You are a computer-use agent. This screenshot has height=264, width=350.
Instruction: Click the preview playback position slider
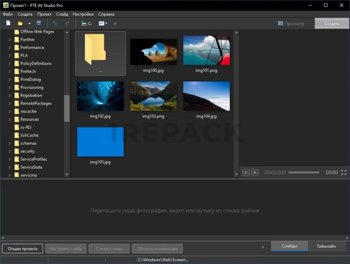pos(303,172)
